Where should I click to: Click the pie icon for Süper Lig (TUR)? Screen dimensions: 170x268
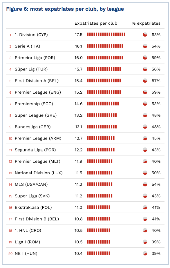pyautogui.click(x=145, y=69)
